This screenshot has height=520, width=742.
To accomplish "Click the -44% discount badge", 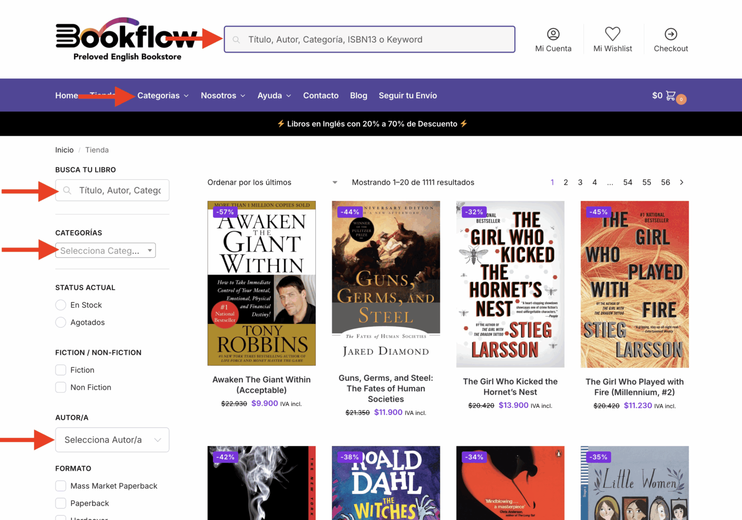I will click(349, 212).
